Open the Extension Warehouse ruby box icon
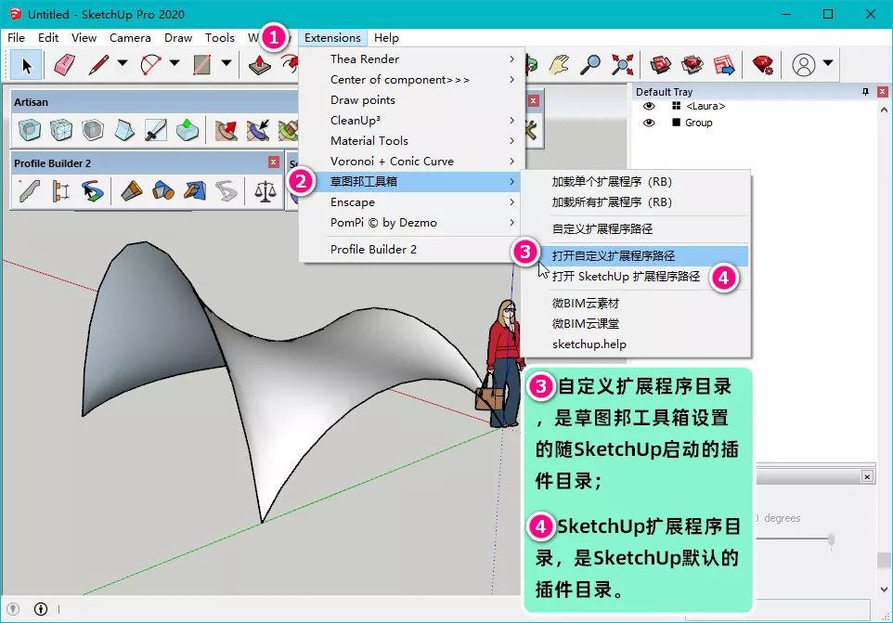 [x=692, y=65]
